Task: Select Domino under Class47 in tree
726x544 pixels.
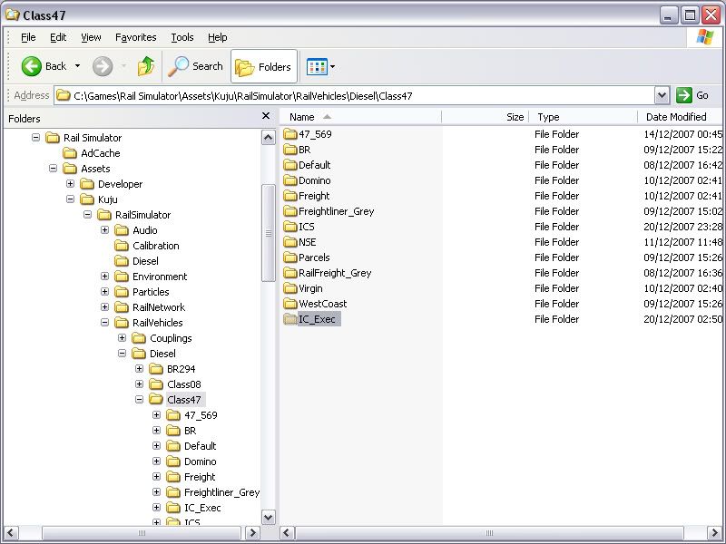Action: point(200,461)
